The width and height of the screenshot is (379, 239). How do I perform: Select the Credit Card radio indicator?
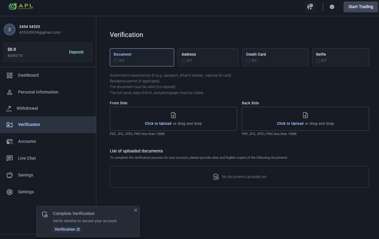[248, 61]
